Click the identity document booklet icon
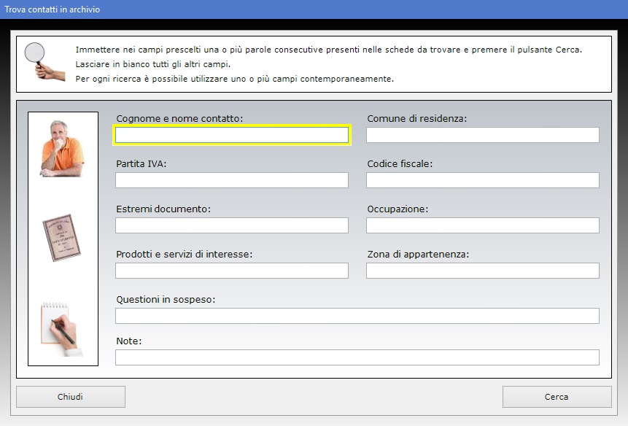This screenshot has width=628, height=426. [x=62, y=238]
